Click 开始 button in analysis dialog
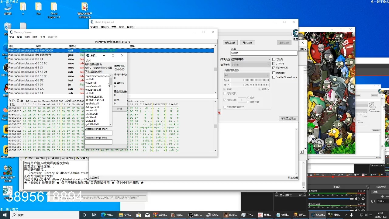The image size is (389, 219). tap(119, 109)
